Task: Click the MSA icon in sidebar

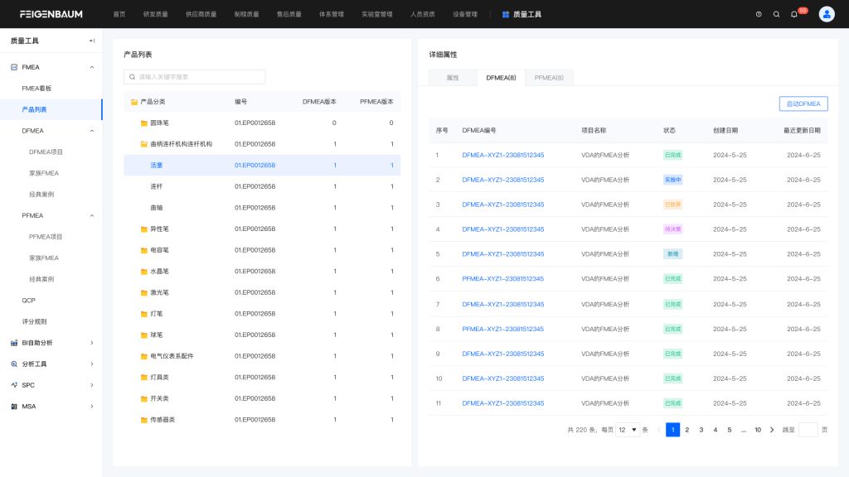Action: (14, 406)
